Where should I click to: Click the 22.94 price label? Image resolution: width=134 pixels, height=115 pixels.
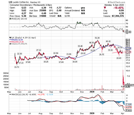(56, 53)
